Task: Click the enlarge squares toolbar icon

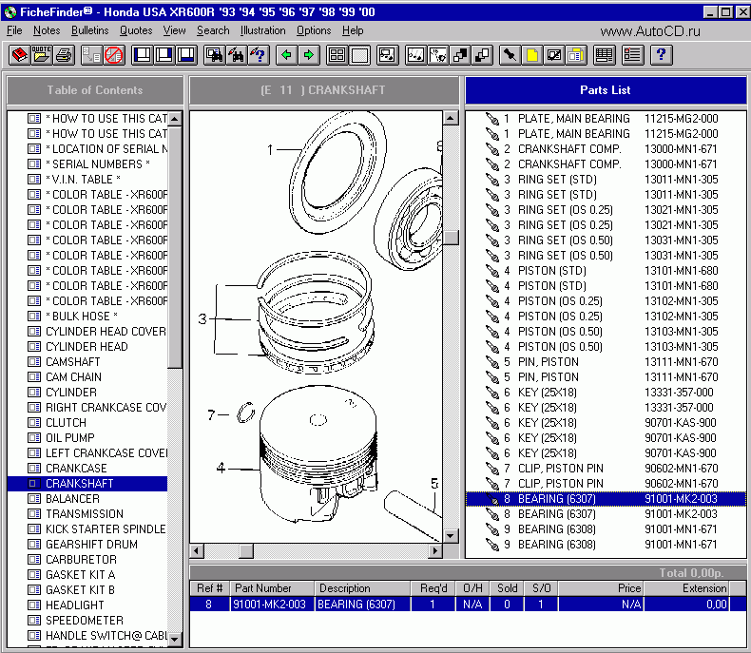Action: point(460,55)
